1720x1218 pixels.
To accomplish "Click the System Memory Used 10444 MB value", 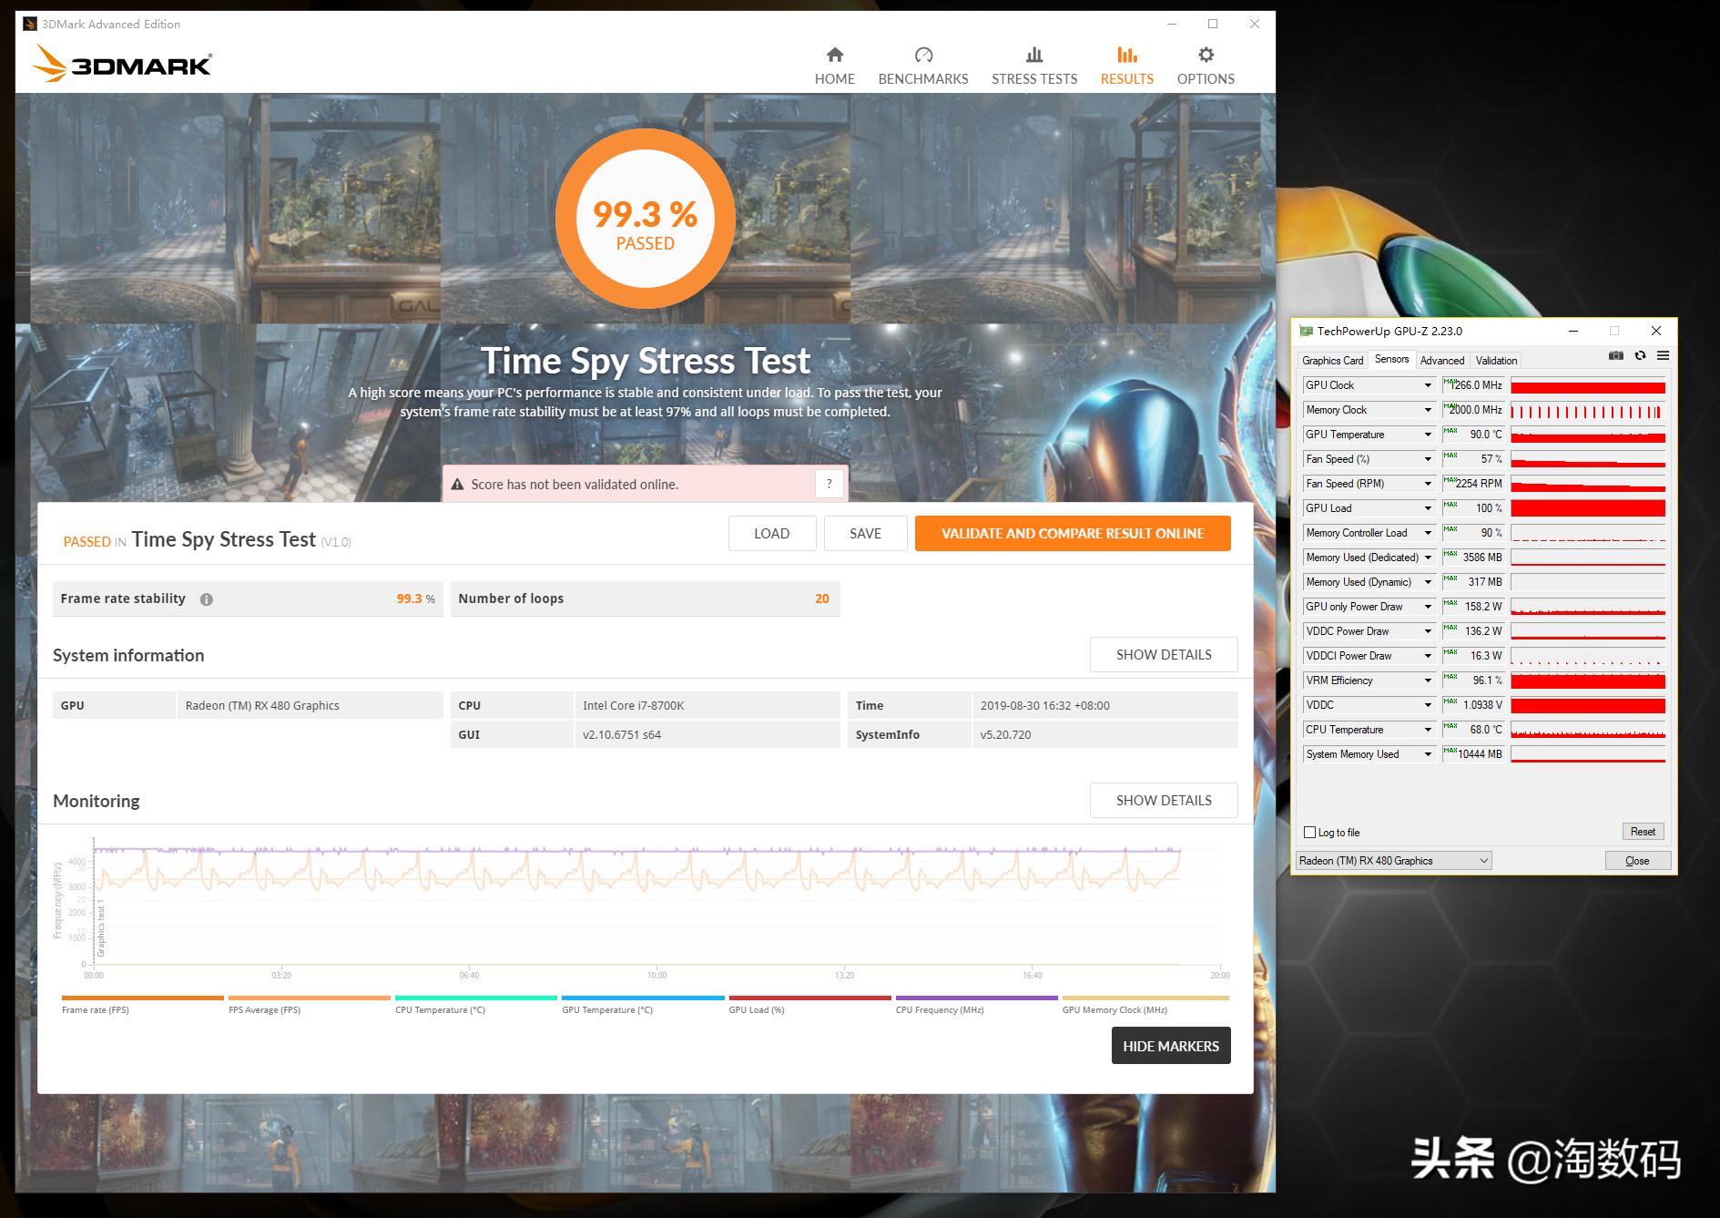I will tap(1473, 754).
